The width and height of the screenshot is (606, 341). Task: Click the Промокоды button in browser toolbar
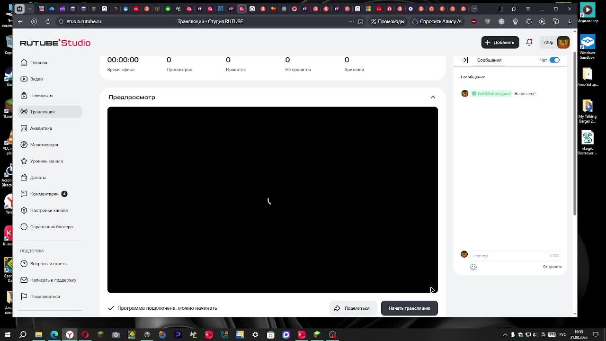click(x=388, y=21)
